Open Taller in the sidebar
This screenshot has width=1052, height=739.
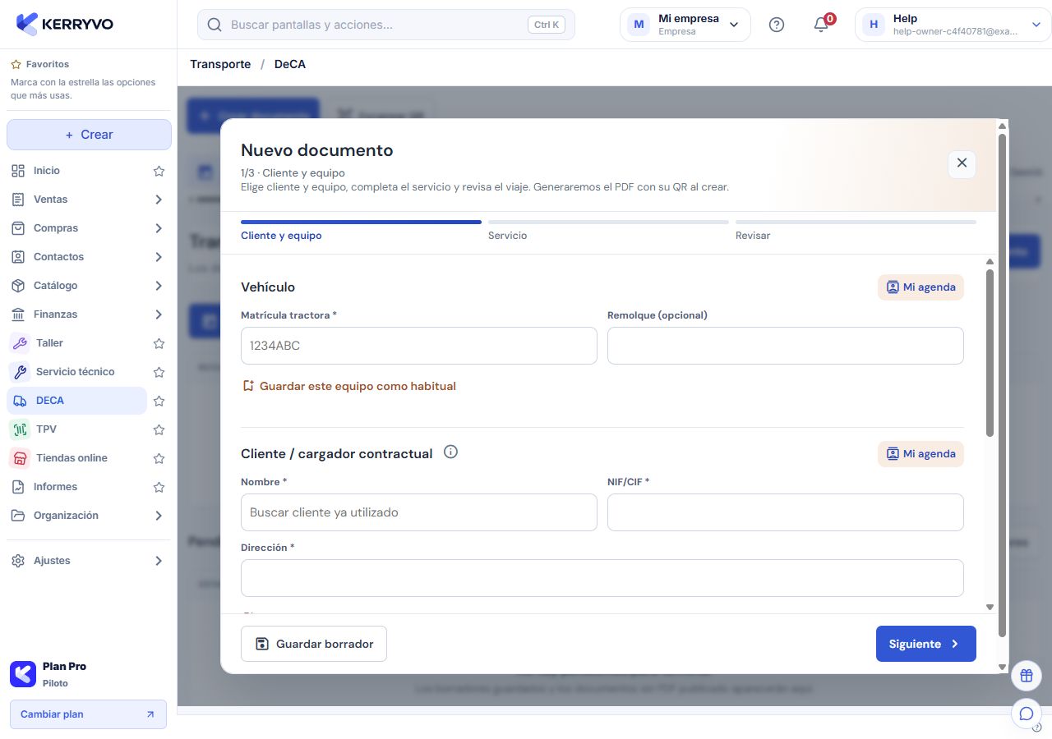77,343
